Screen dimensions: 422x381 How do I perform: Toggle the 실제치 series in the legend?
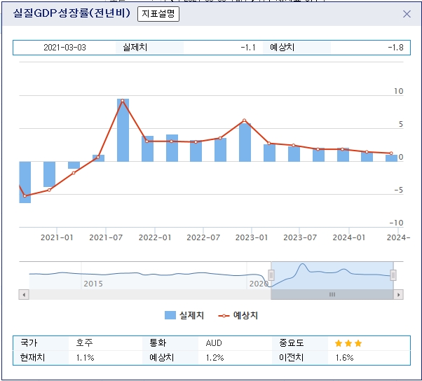[x=184, y=315]
